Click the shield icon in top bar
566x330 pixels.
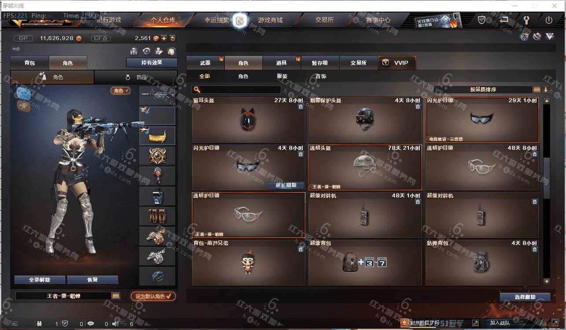(482, 20)
